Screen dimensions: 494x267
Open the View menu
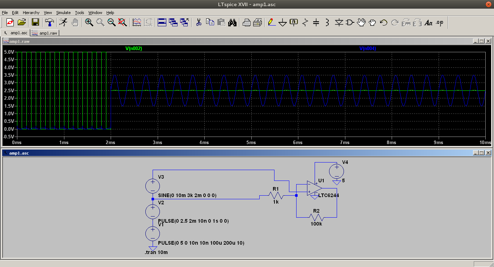[x=48, y=13]
